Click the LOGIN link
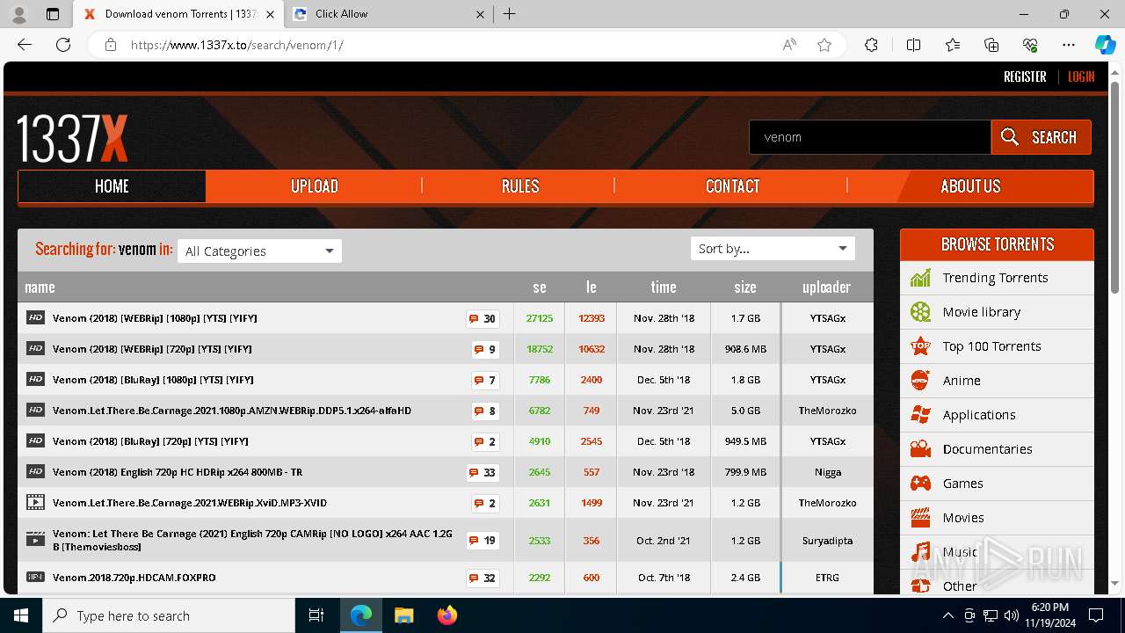The width and height of the screenshot is (1125, 633). [1081, 76]
